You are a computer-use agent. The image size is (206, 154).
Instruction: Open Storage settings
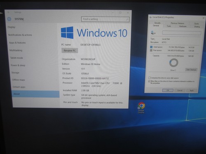coord(15,73)
